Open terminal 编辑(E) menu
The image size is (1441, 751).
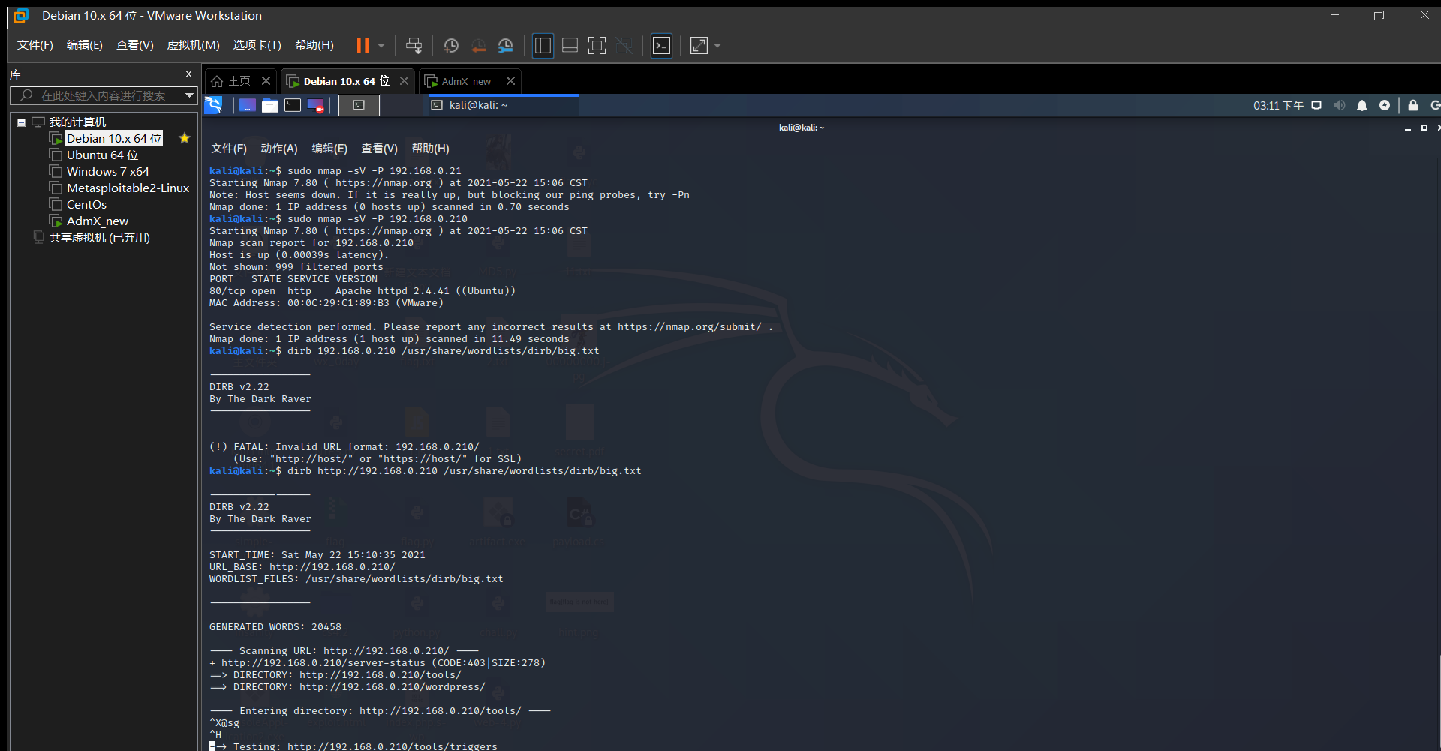point(329,149)
